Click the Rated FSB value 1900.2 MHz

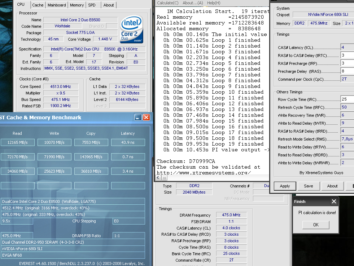pyautogui.click(x=61, y=106)
